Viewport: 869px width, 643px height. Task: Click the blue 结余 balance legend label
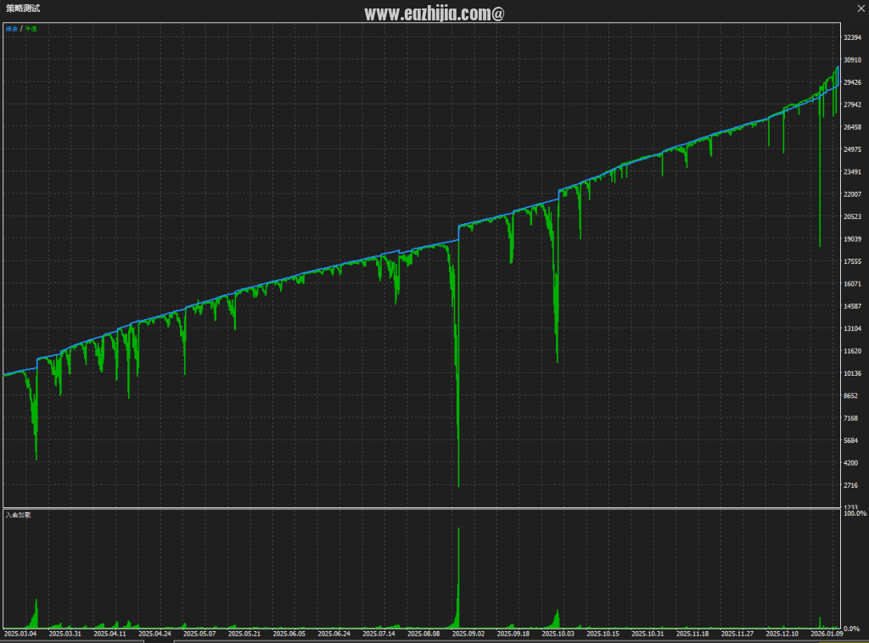[x=12, y=29]
